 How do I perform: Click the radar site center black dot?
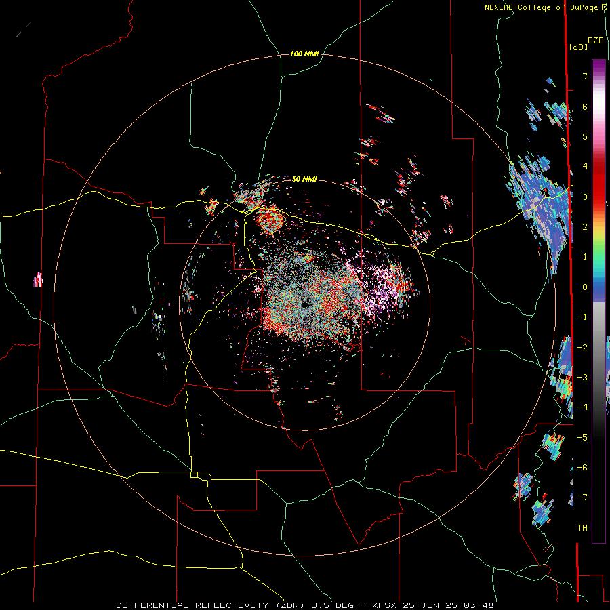pos(304,304)
